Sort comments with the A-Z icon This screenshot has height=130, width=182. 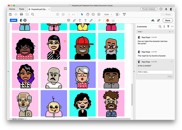(164, 27)
